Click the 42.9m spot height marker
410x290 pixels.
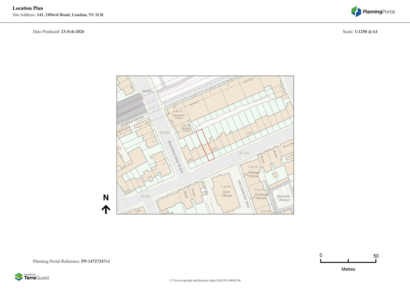coord(145,196)
